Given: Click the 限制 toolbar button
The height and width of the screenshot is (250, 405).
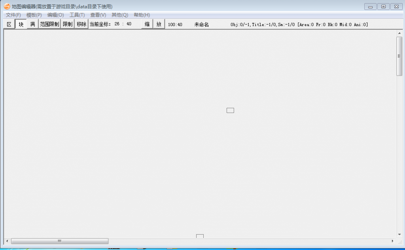Looking at the screenshot, I should click(68, 25).
